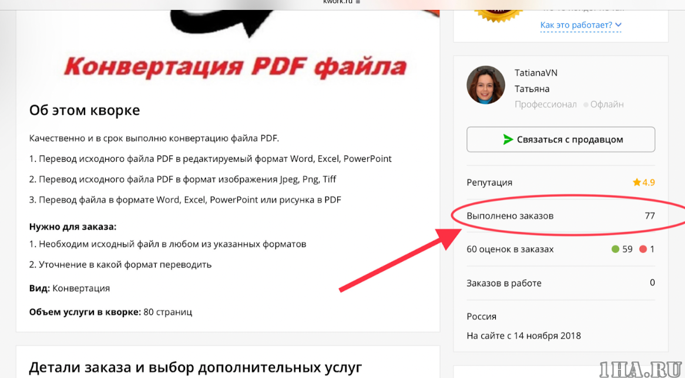The image size is (685, 378).
Task: Click the red negative reviews dot
Action: (x=643, y=249)
